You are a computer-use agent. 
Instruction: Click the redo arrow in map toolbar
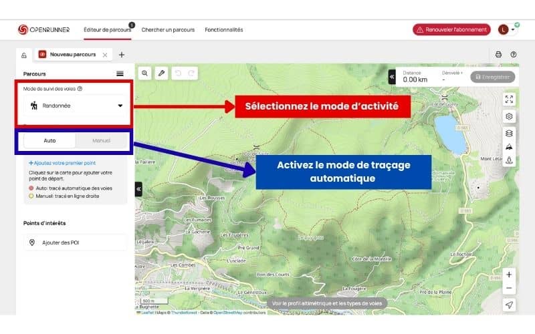[192, 73]
